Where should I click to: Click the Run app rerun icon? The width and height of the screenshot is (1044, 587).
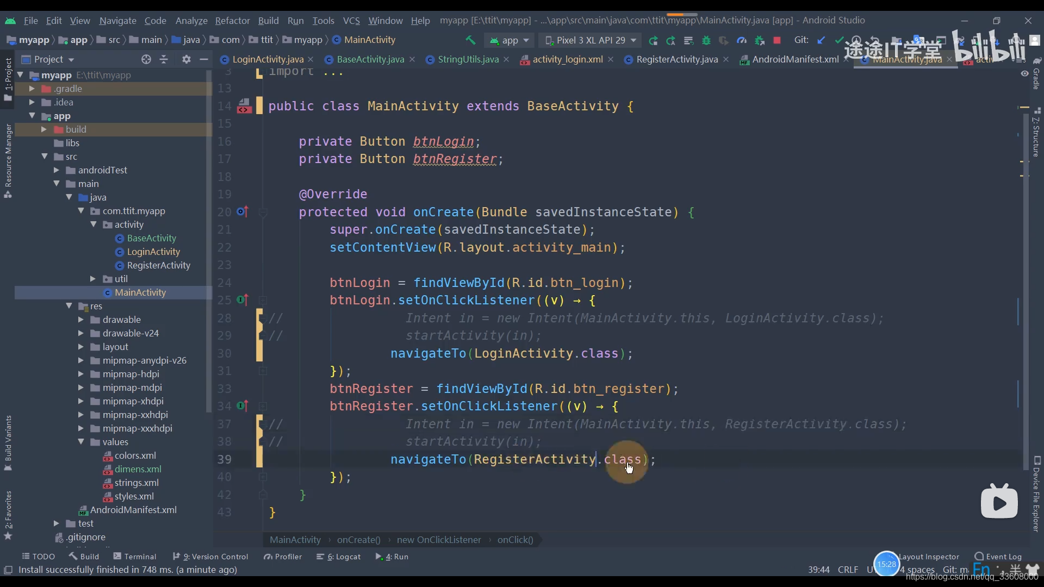pos(653,40)
